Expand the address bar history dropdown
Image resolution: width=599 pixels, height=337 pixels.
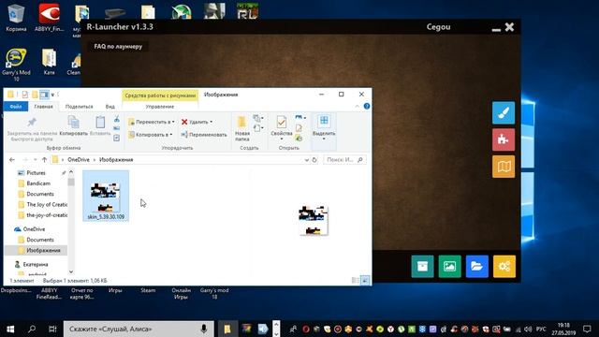(x=306, y=160)
